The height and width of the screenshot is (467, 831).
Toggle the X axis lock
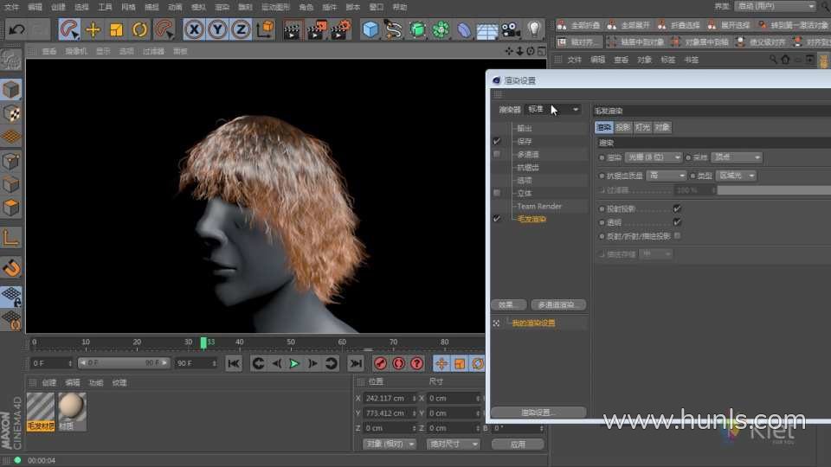(x=194, y=29)
